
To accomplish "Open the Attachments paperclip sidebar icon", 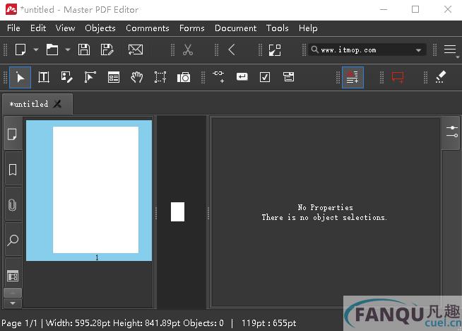I will point(13,204).
